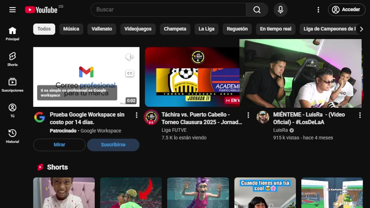Open the Liga FUTVE channel name
The width and height of the screenshot is (370, 208).
(x=174, y=130)
